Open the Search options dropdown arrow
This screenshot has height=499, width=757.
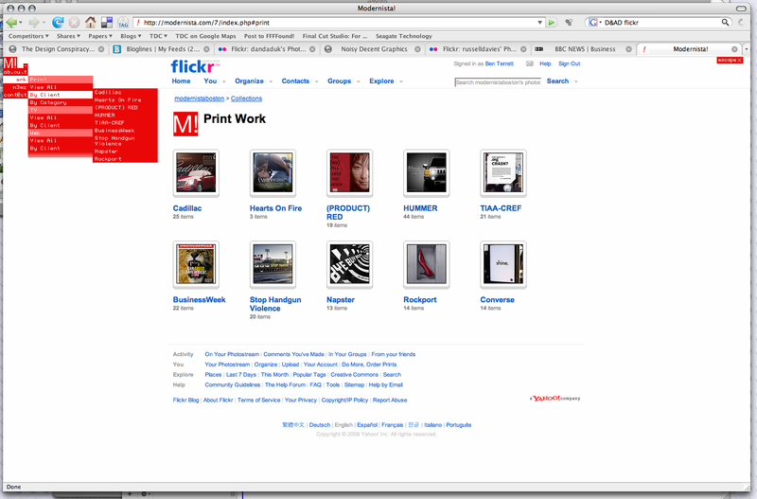click(575, 81)
